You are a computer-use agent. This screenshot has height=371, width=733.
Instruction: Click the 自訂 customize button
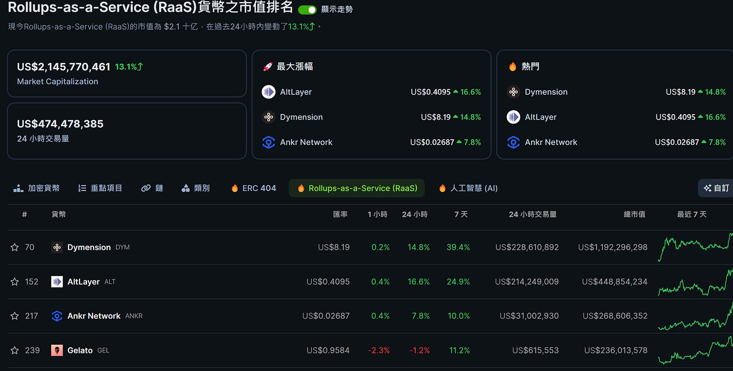715,188
